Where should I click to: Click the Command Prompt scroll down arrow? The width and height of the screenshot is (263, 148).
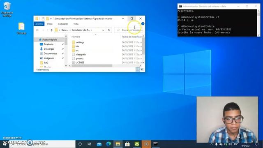tap(258, 35)
